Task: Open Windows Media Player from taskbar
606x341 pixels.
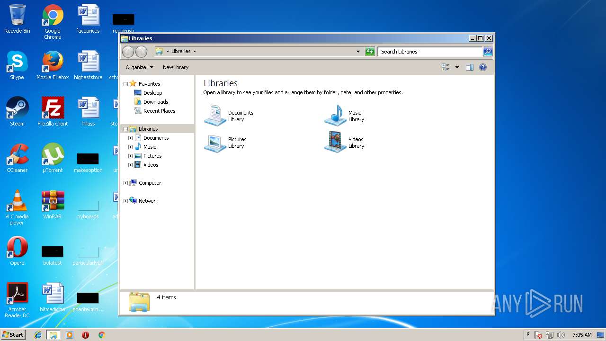Action: click(x=70, y=335)
